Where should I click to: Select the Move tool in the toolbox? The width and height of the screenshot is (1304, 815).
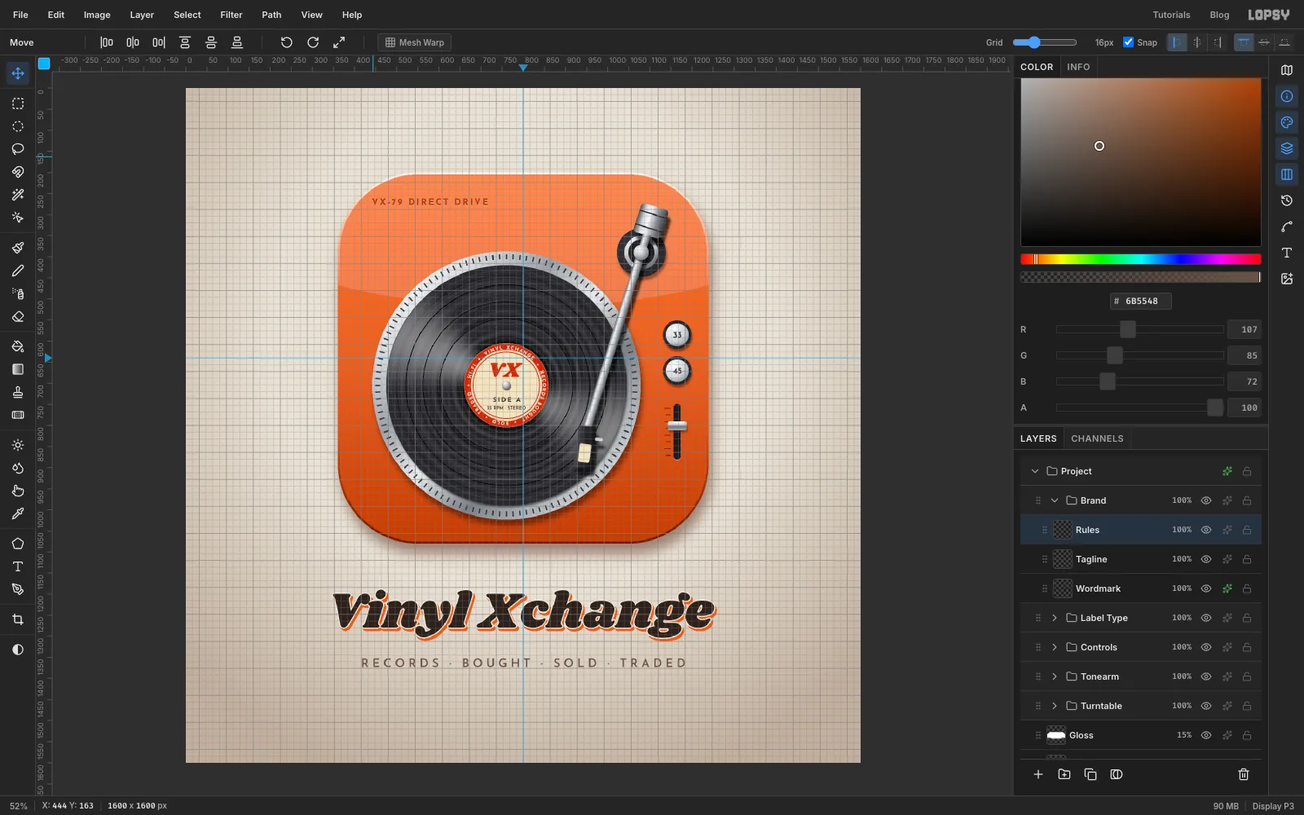[x=18, y=73]
